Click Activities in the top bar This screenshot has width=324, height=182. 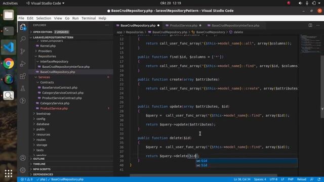(10, 4)
